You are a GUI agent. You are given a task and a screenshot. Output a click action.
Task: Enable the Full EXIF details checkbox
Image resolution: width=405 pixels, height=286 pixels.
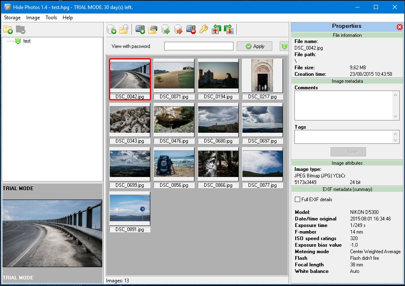[298, 200]
